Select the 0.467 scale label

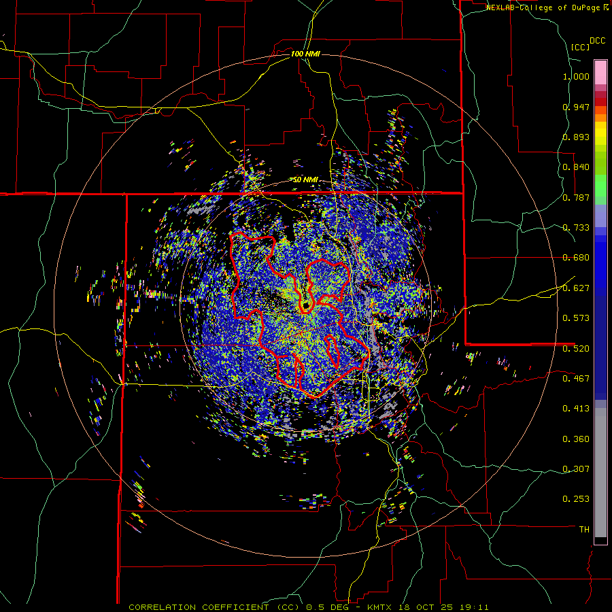point(576,379)
